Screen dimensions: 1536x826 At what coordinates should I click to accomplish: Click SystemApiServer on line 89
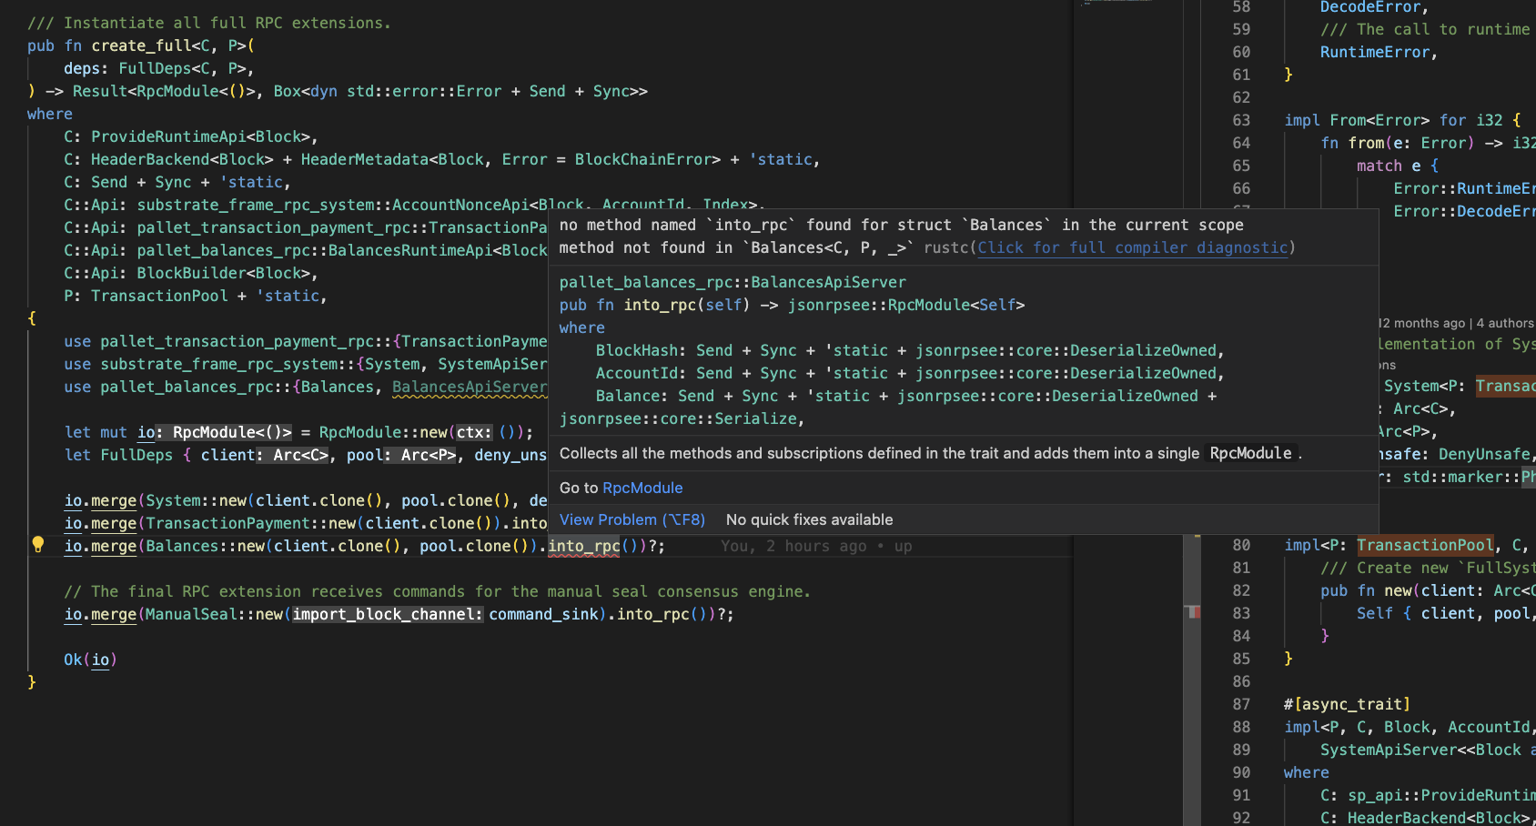pyautogui.click(x=1389, y=750)
